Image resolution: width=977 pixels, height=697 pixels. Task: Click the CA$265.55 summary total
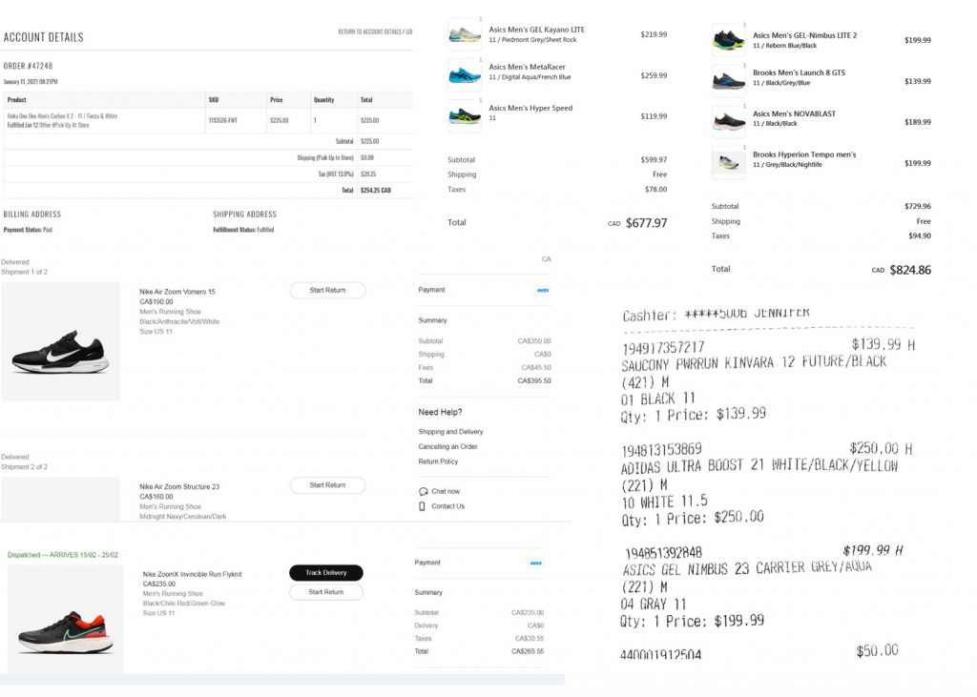(528, 651)
